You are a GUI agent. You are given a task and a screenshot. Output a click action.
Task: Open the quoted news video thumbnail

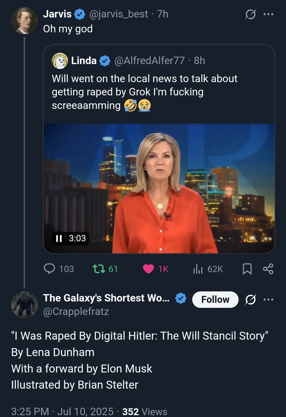tap(159, 188)
